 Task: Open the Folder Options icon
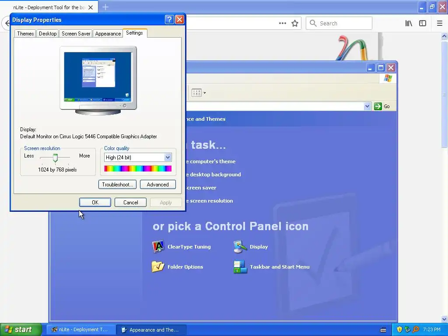coord(178,266)
